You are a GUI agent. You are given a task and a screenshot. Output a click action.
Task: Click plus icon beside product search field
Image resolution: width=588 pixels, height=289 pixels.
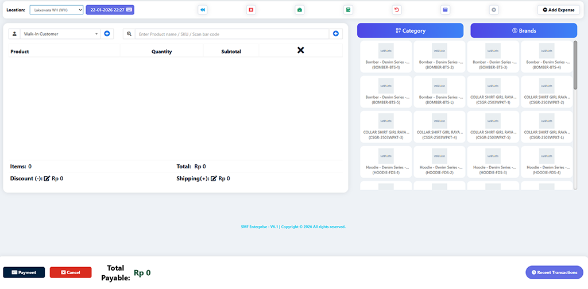tap(336, 34)
